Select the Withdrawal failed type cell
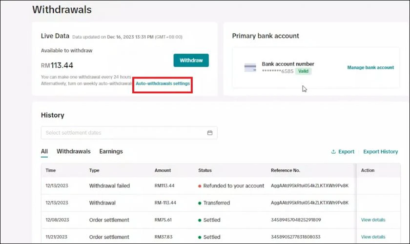 (109, 185)
